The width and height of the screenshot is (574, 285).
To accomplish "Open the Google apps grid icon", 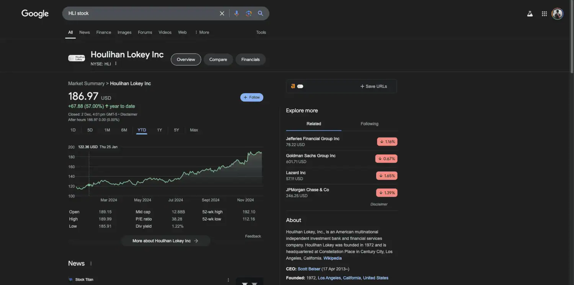I will coord(544,14).
